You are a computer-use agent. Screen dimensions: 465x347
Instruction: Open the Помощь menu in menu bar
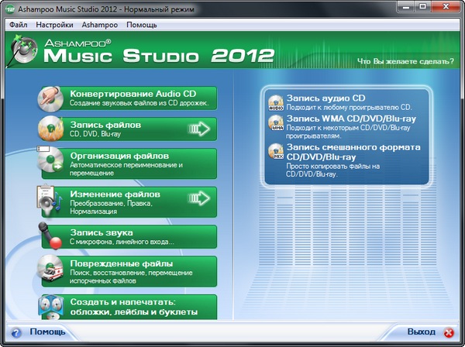pos(141,25)
